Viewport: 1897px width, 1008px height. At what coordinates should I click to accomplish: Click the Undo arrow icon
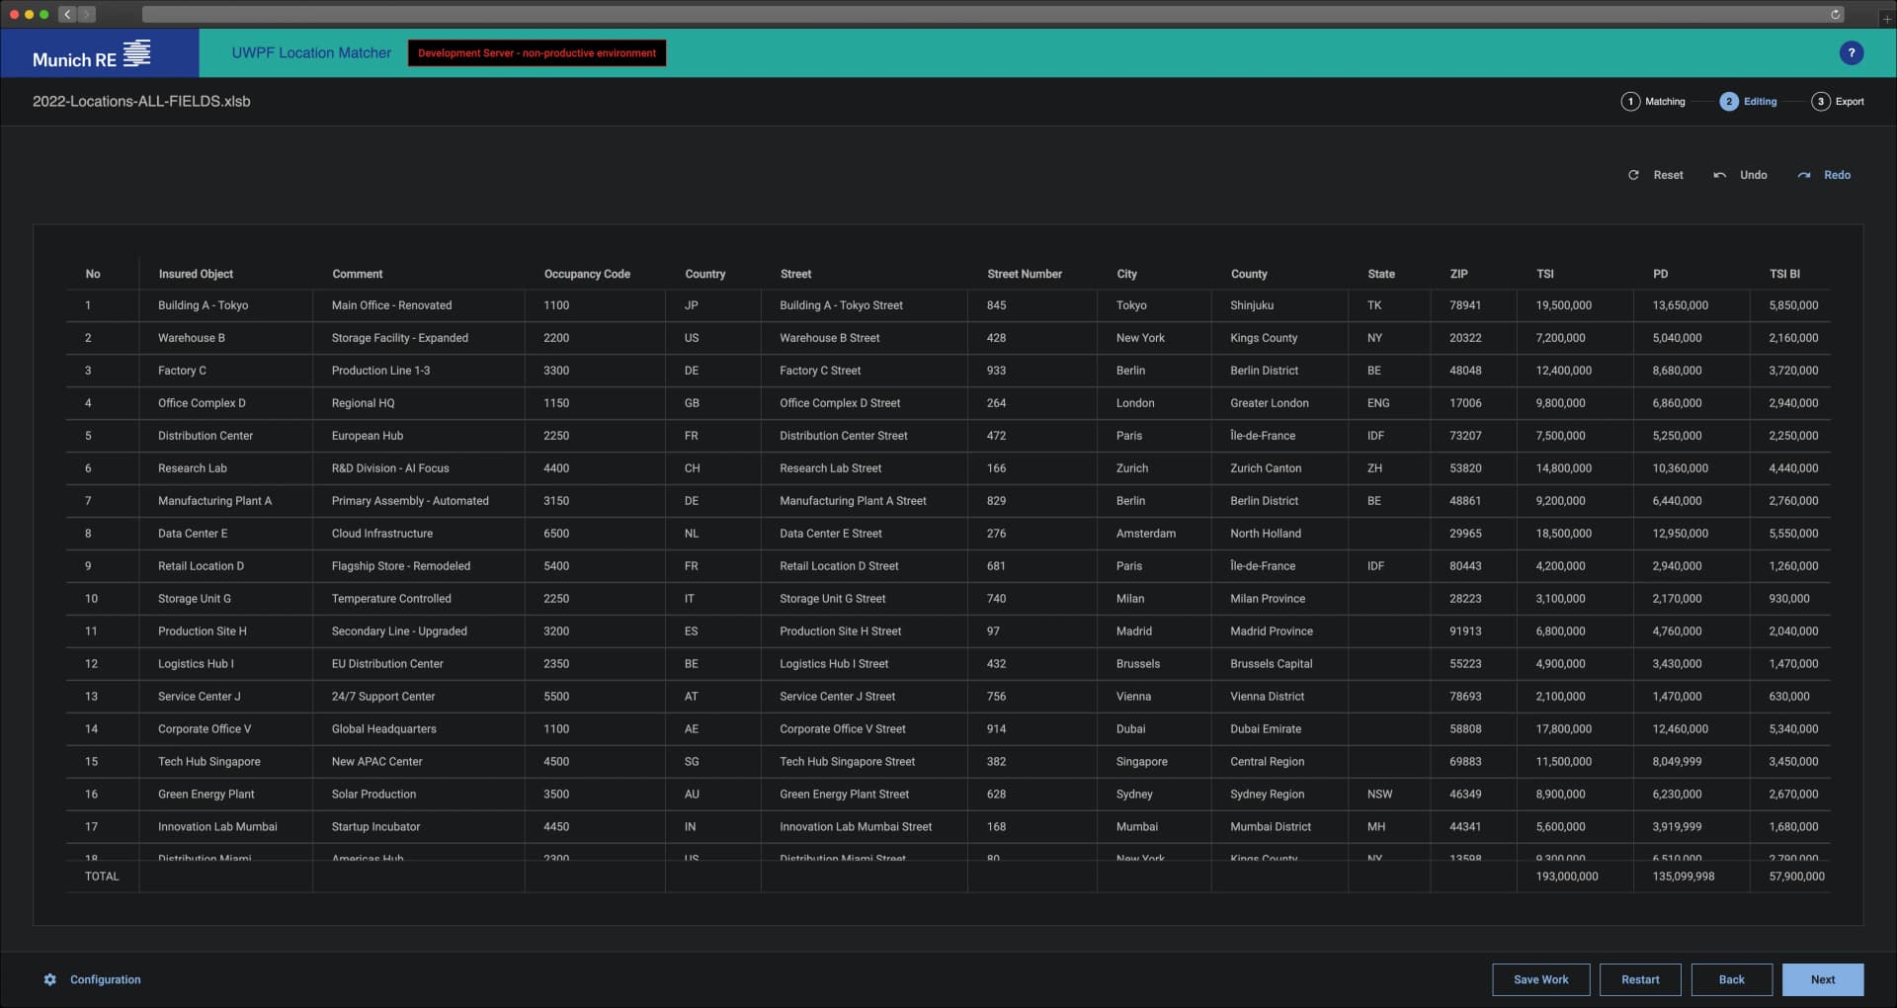point(1719,175)
